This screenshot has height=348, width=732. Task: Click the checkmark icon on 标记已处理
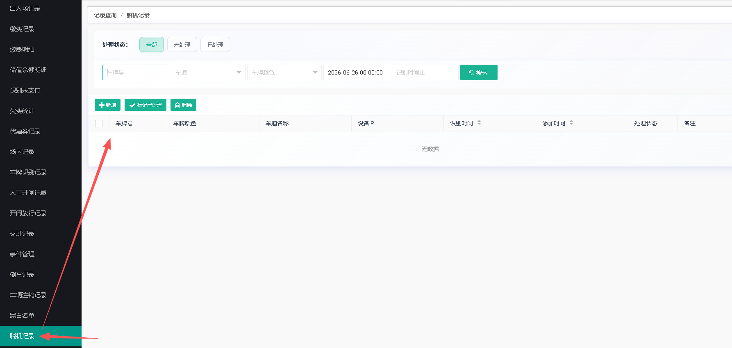pos(132,105)
